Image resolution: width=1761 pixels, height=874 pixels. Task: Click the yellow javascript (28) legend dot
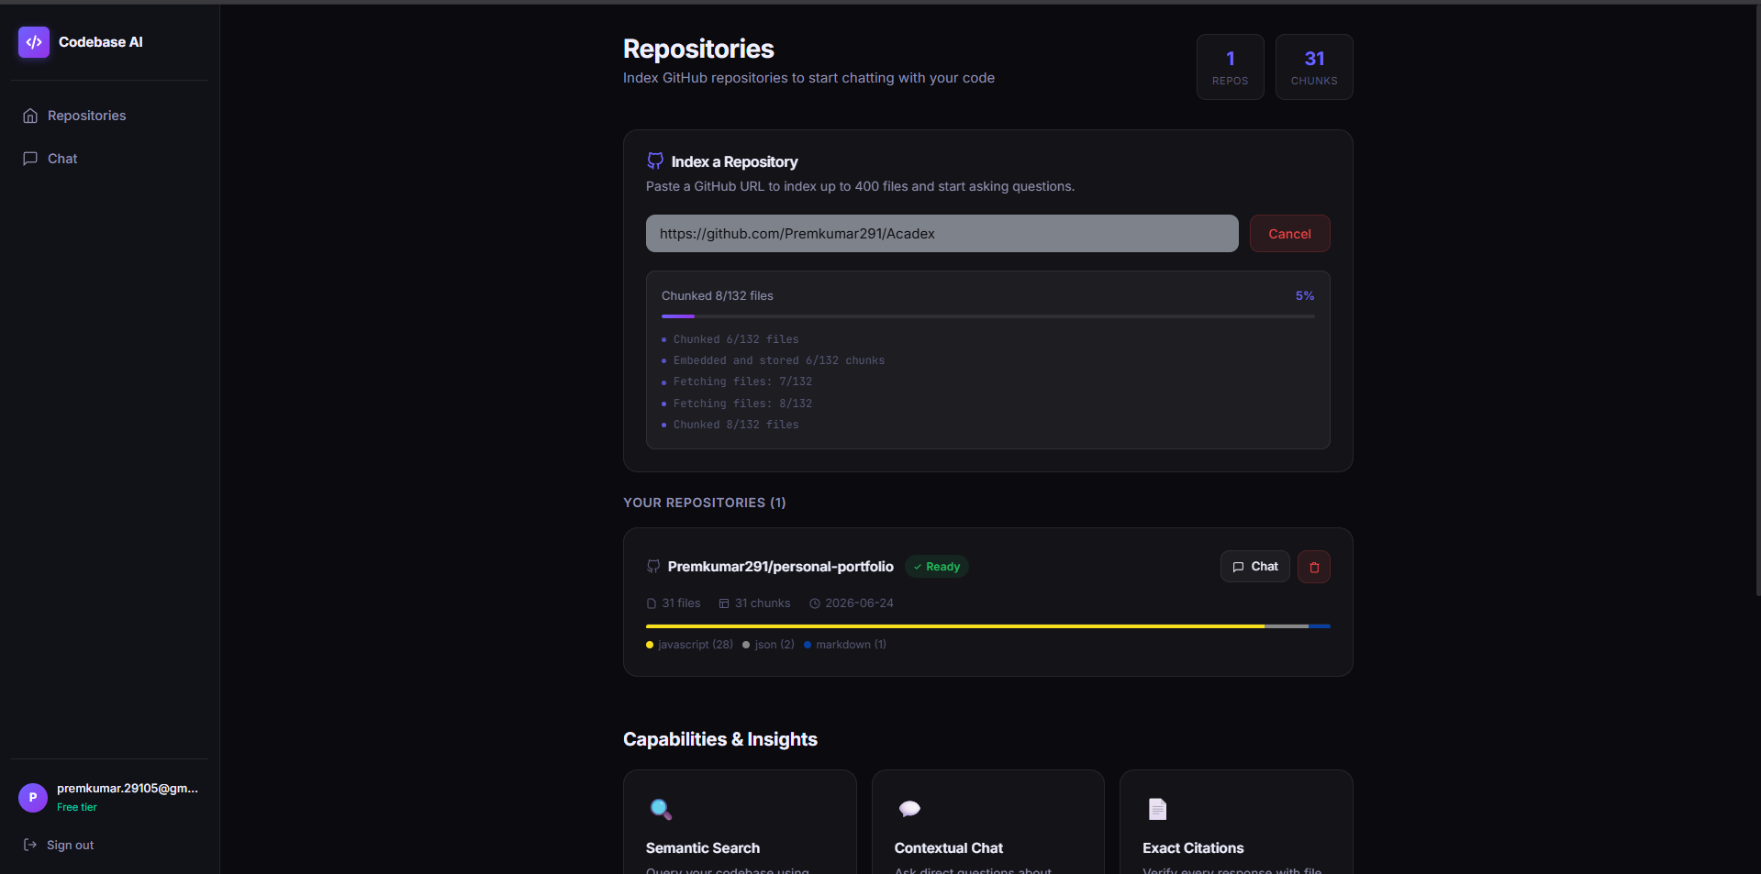tap(650, 645)
